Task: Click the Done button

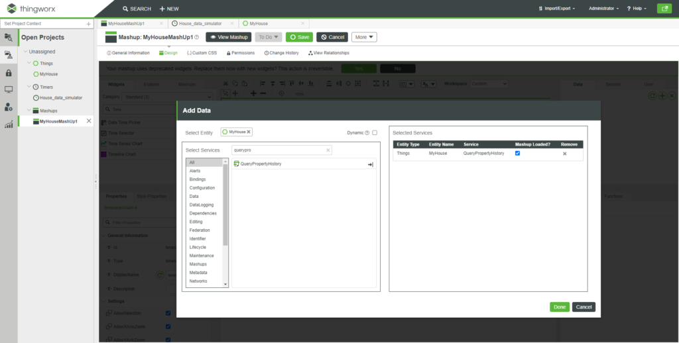Action: (x=560, y=307)
